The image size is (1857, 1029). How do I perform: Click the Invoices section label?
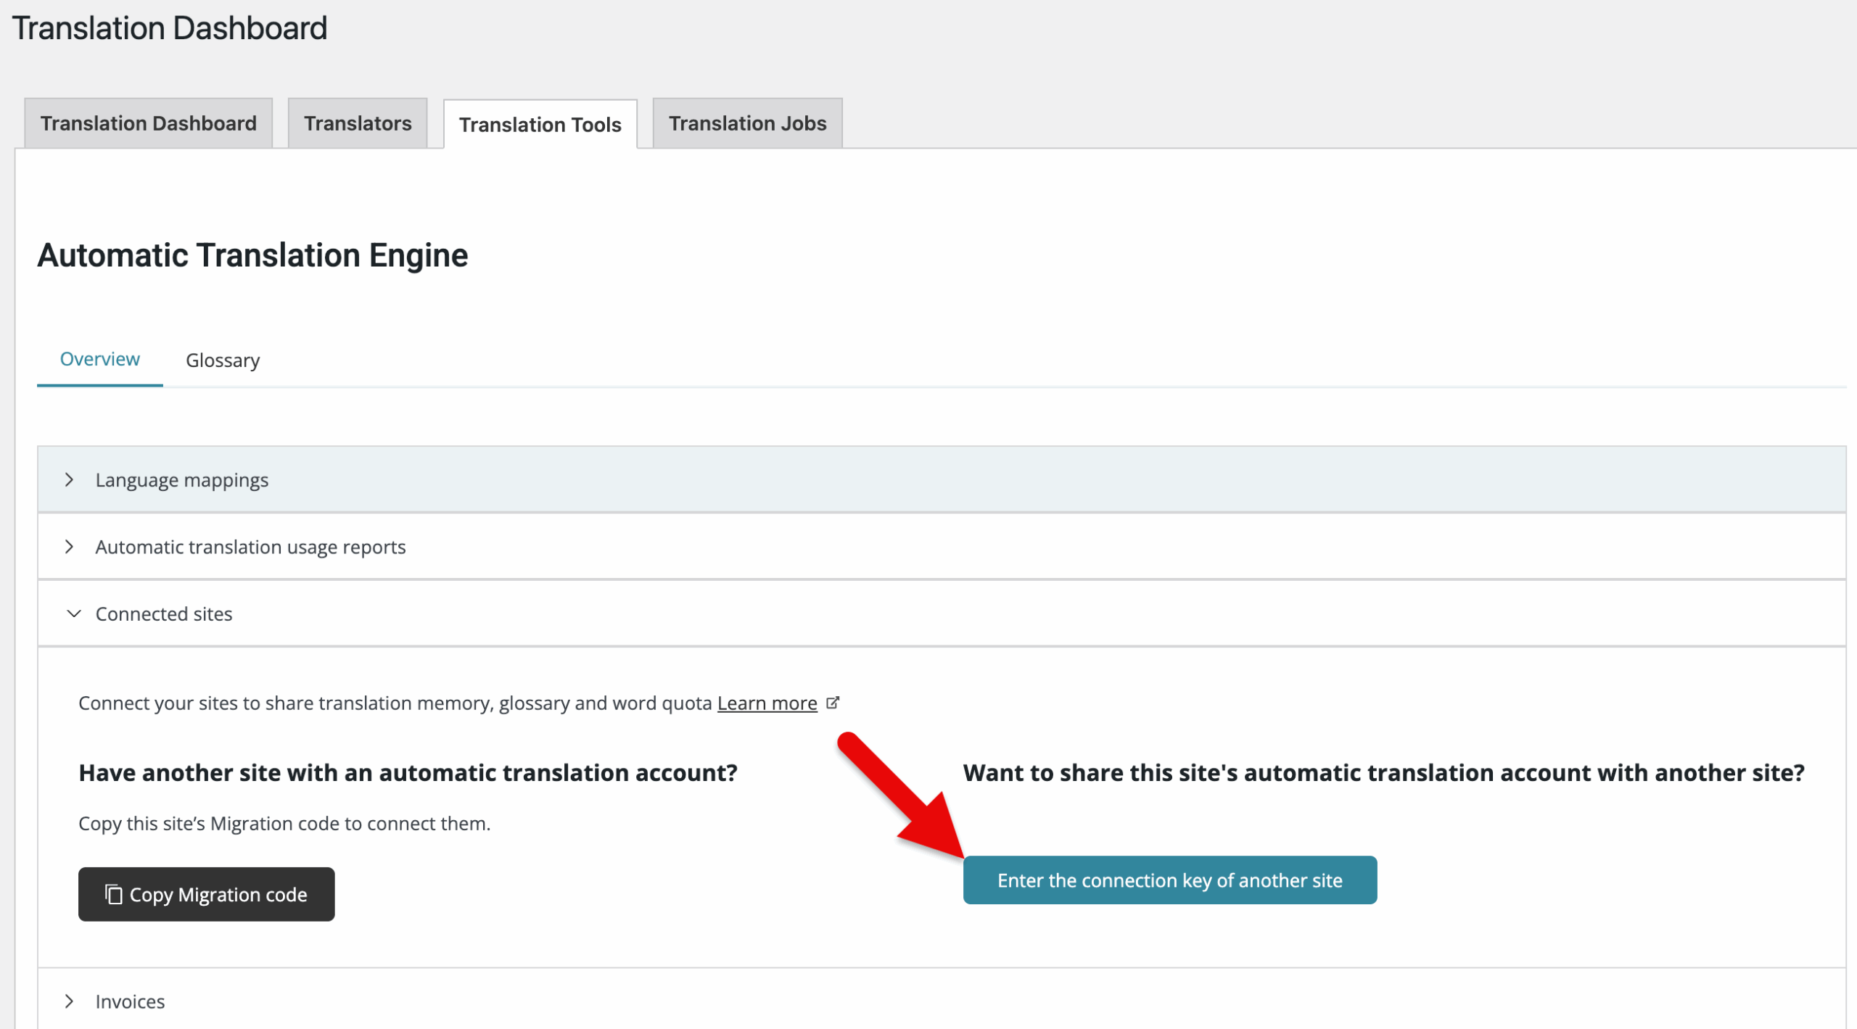point(131,1001)
